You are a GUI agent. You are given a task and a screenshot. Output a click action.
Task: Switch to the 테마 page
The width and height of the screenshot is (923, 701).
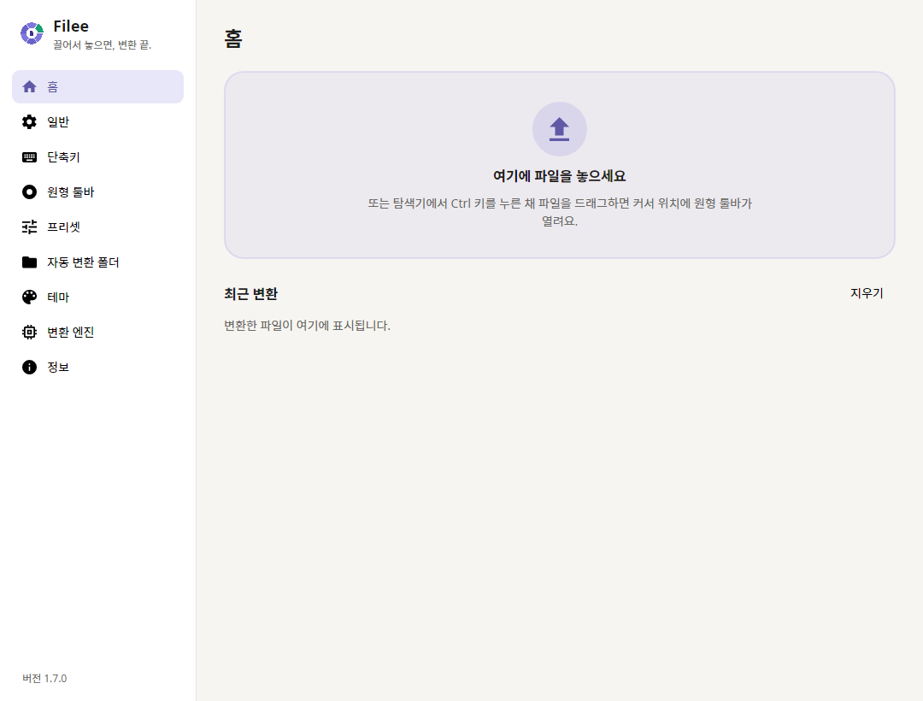97,297
